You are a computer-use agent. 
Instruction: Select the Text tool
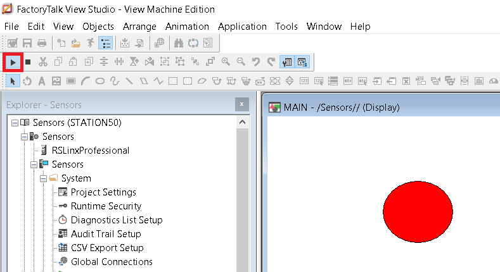pyautogui.click(x=42, y=82)
